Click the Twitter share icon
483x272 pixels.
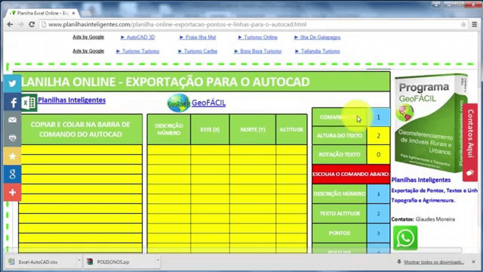coord(12,83)
